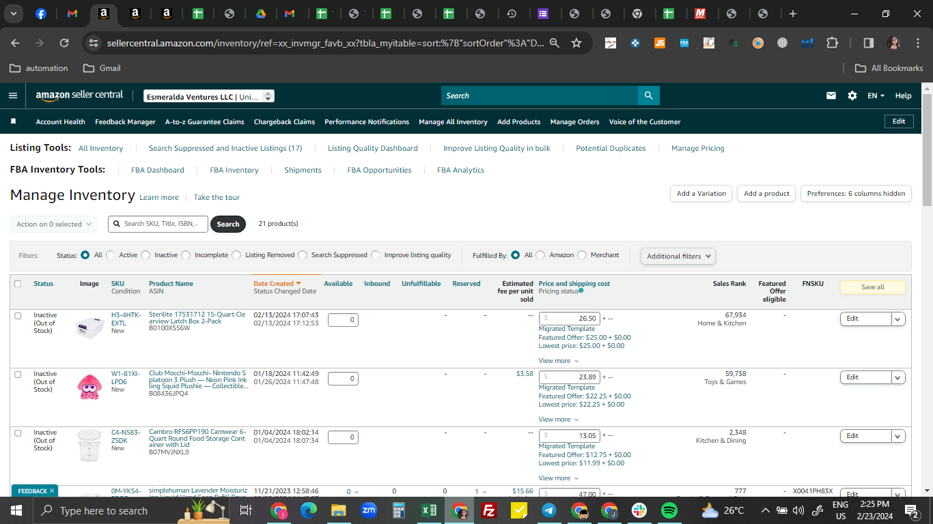Check the Cambro Food Storage row checkbox
The width and height of the screenshot is (933, 524).
[x=18, y=433]
